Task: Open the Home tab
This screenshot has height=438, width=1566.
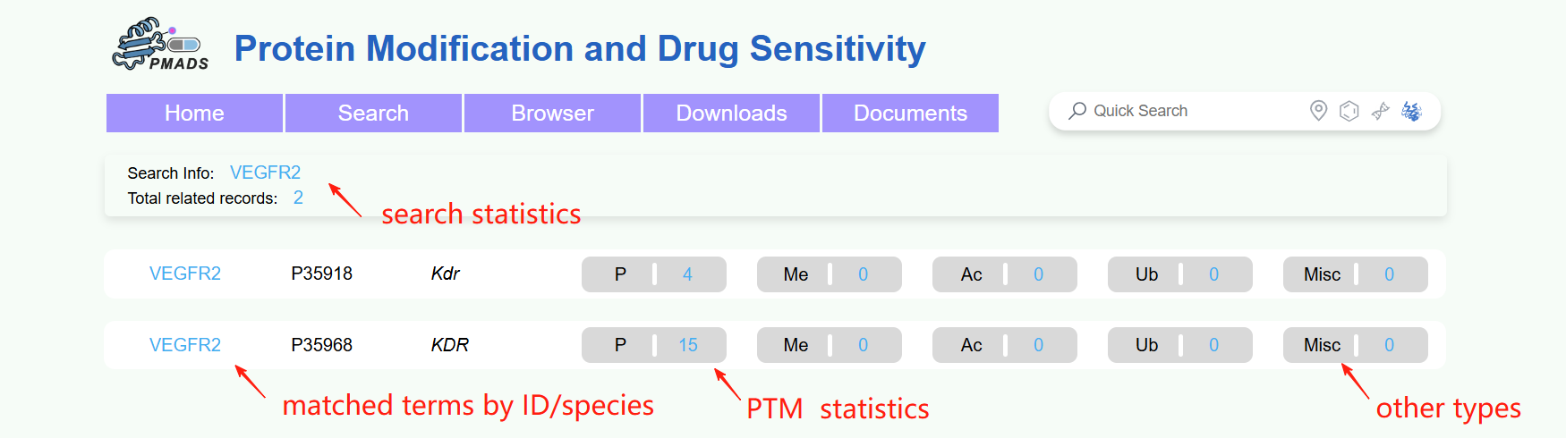Action: click(x=194, y=114)
